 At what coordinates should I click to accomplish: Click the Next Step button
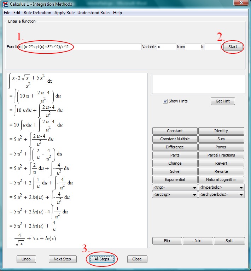click(x=62, y=259)
